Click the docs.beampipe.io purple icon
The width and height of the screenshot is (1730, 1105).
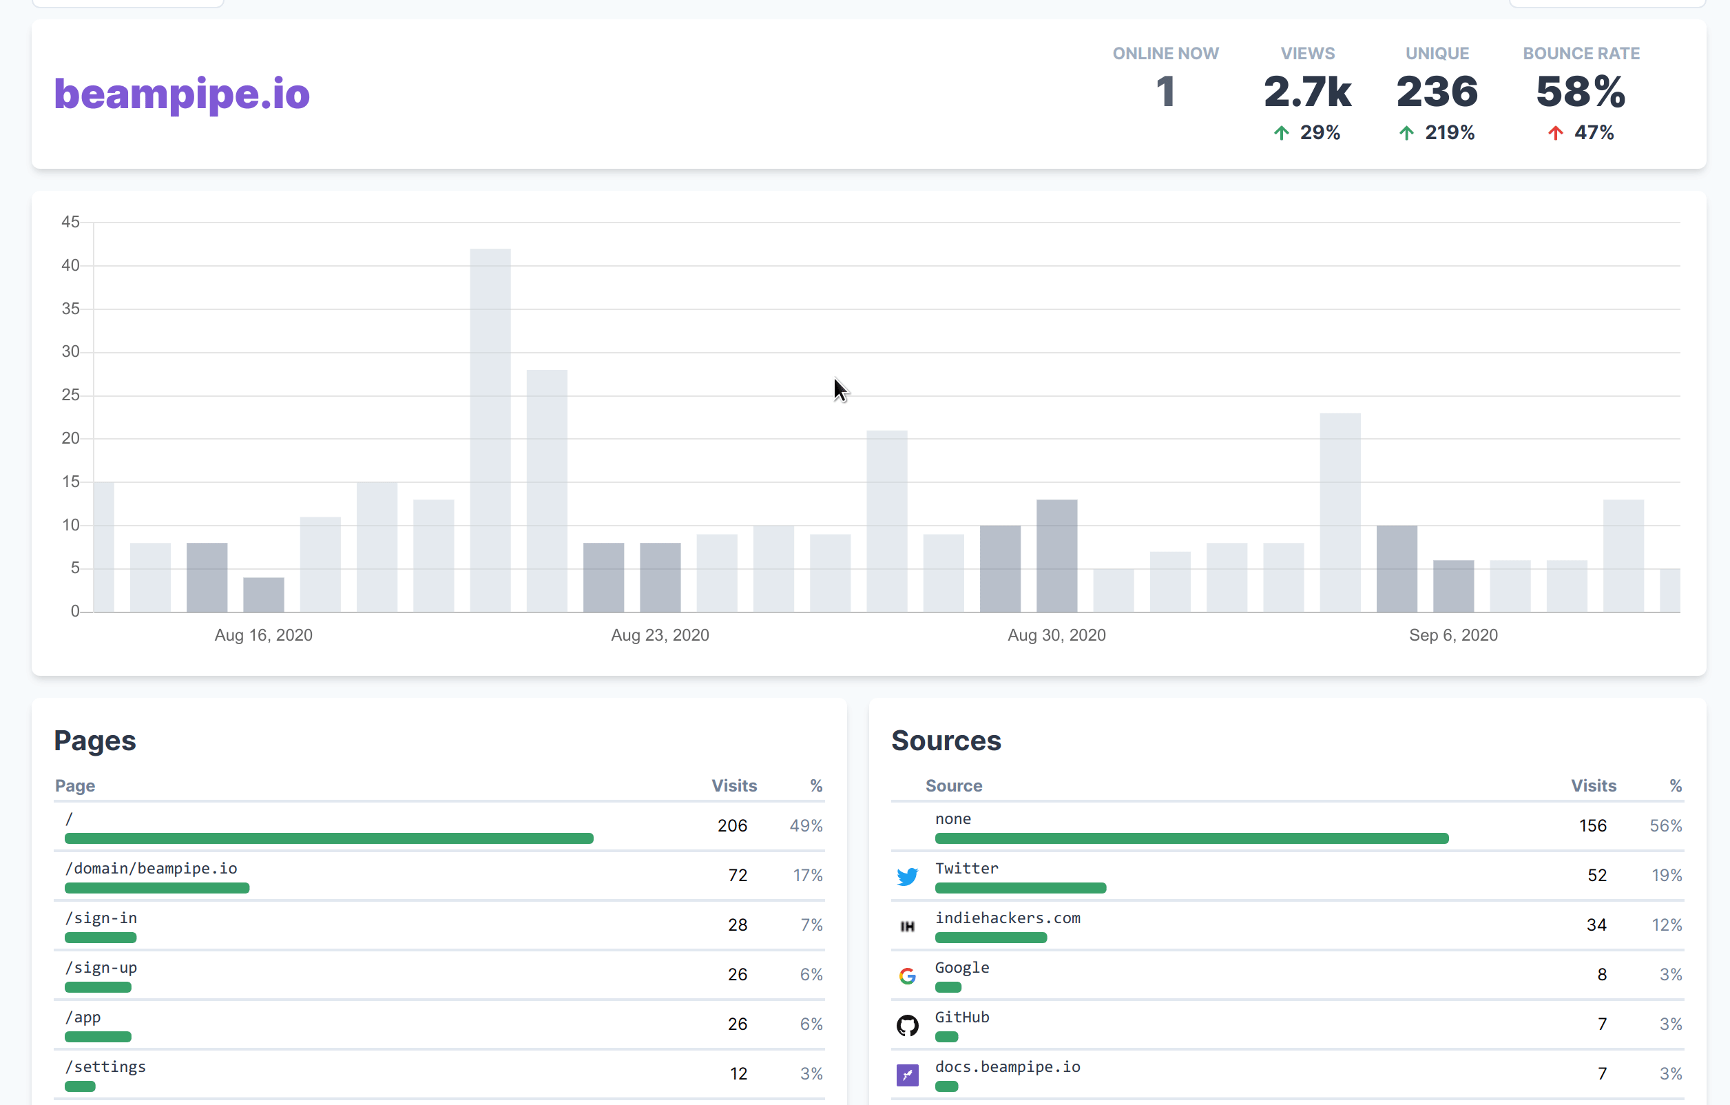pyautogui.click(x=908, y=1075)
